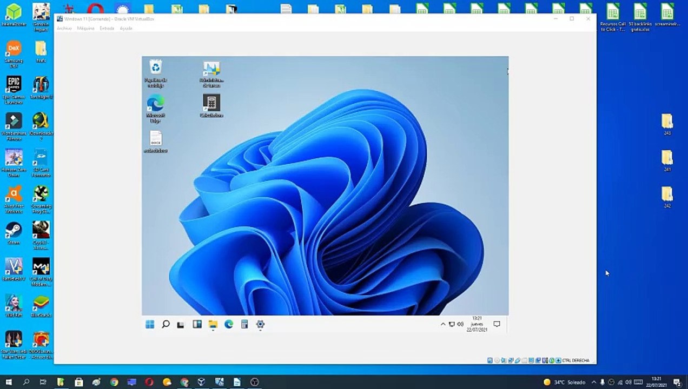The width and height of the screenshot is (688, 389).
Task: Select the Samsung DeX desktop shortcut
Action: pos(14,54)
